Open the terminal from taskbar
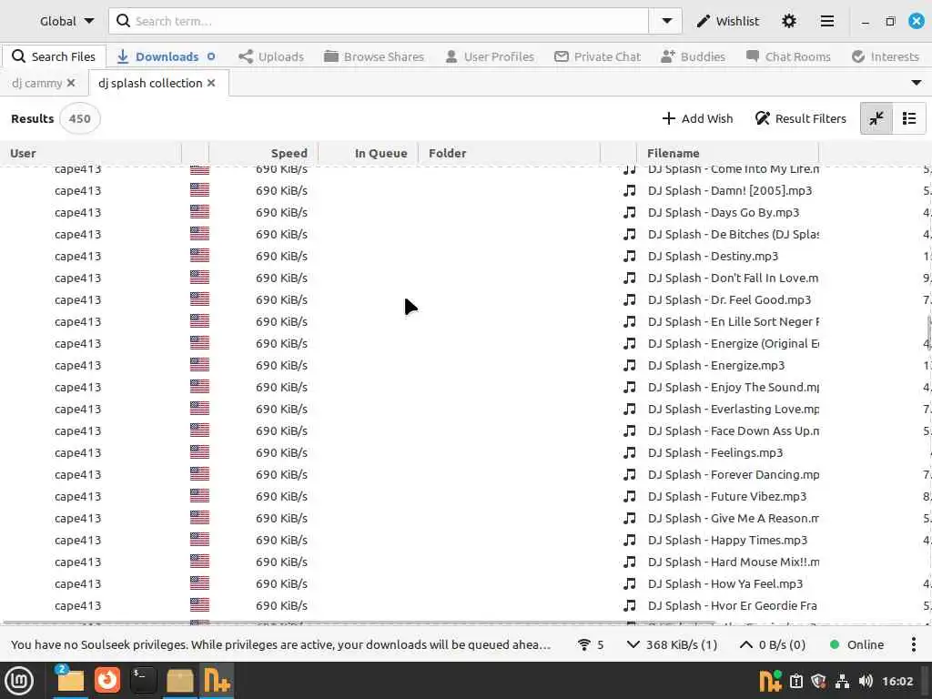Screen dimensions: 932x699 [143, 681]
